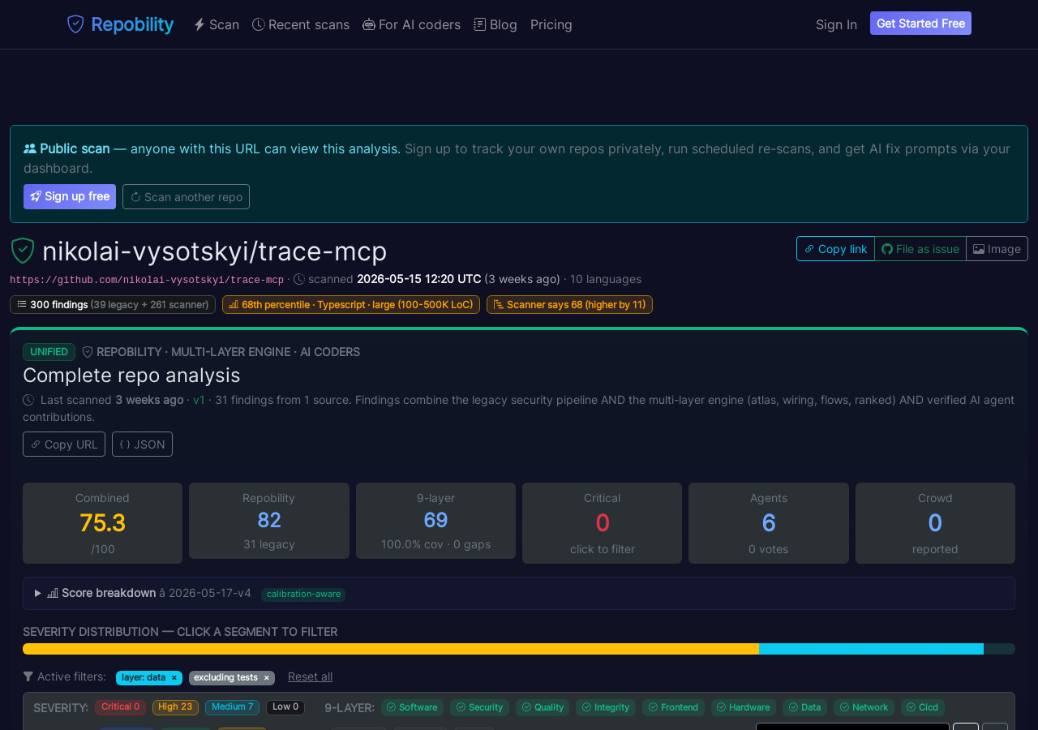This screenshot has width=1038, height=730.
Task: Click the shield icon before REPOBILITY · MULTI-LAYER ENGINE
Action: click(x=88, y=352)
